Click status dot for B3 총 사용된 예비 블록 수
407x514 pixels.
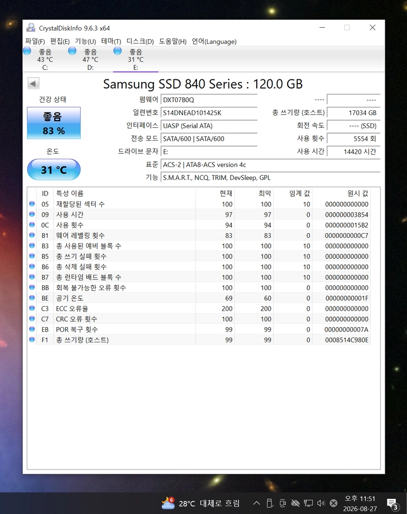point(32,245)
